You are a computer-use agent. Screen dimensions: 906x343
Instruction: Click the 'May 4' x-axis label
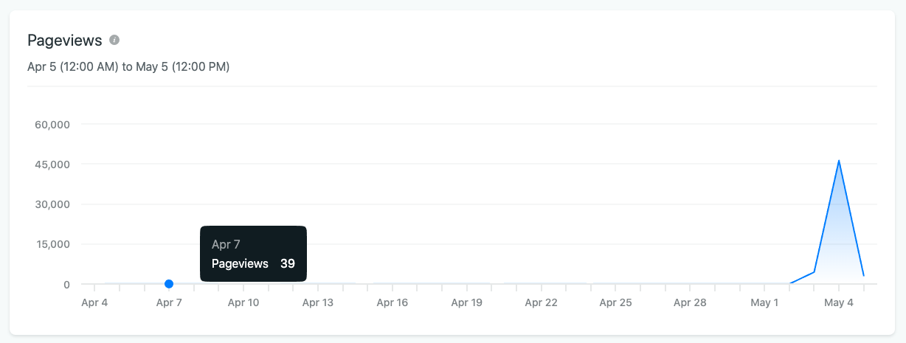pos(839,302)
